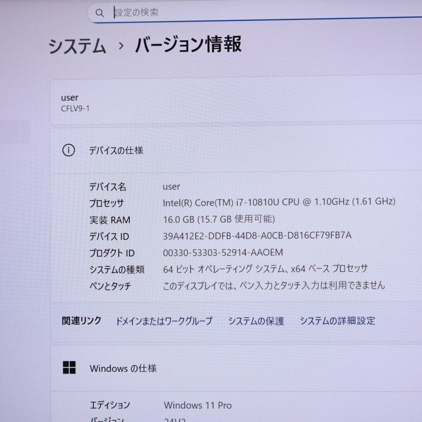This screenshot has height=422, width=422.
Task: Click the バージョン情報 page title
Action: [x=188, y=44]
